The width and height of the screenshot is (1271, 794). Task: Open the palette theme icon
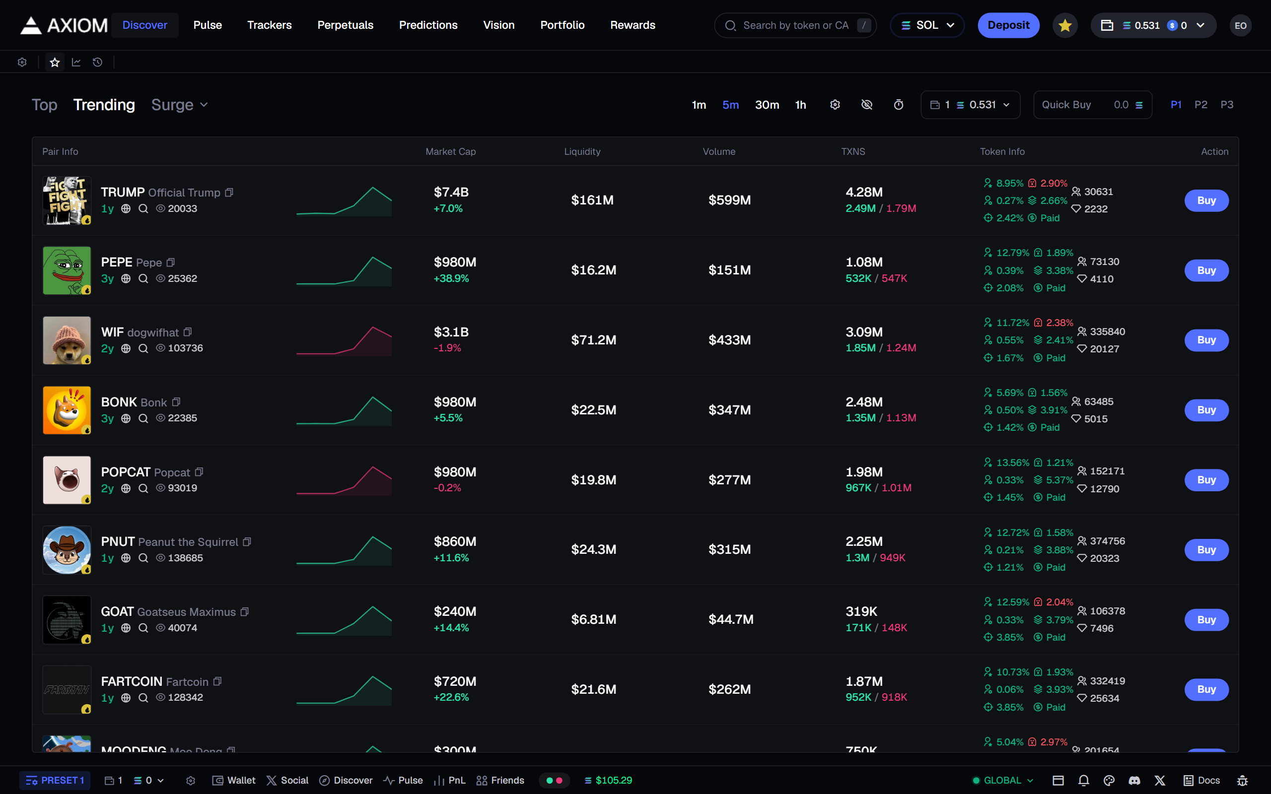tap(1109, 780)
